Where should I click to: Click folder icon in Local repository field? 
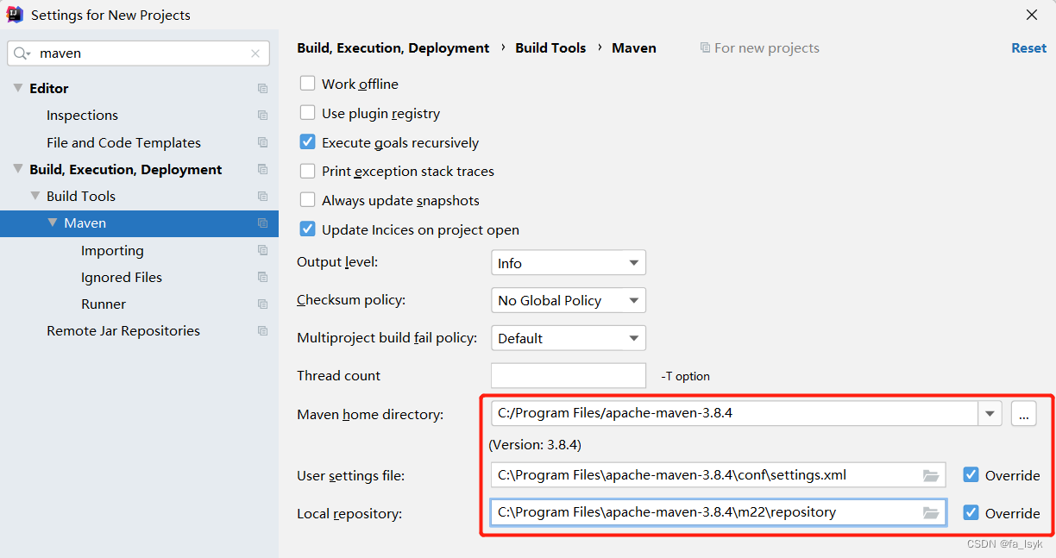tap(930, 513)
